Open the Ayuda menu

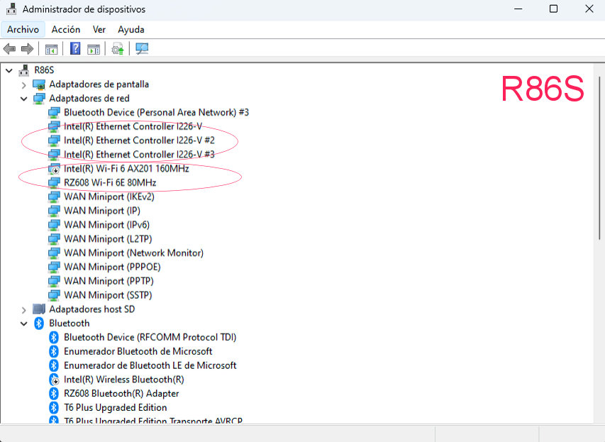[131, 30]
